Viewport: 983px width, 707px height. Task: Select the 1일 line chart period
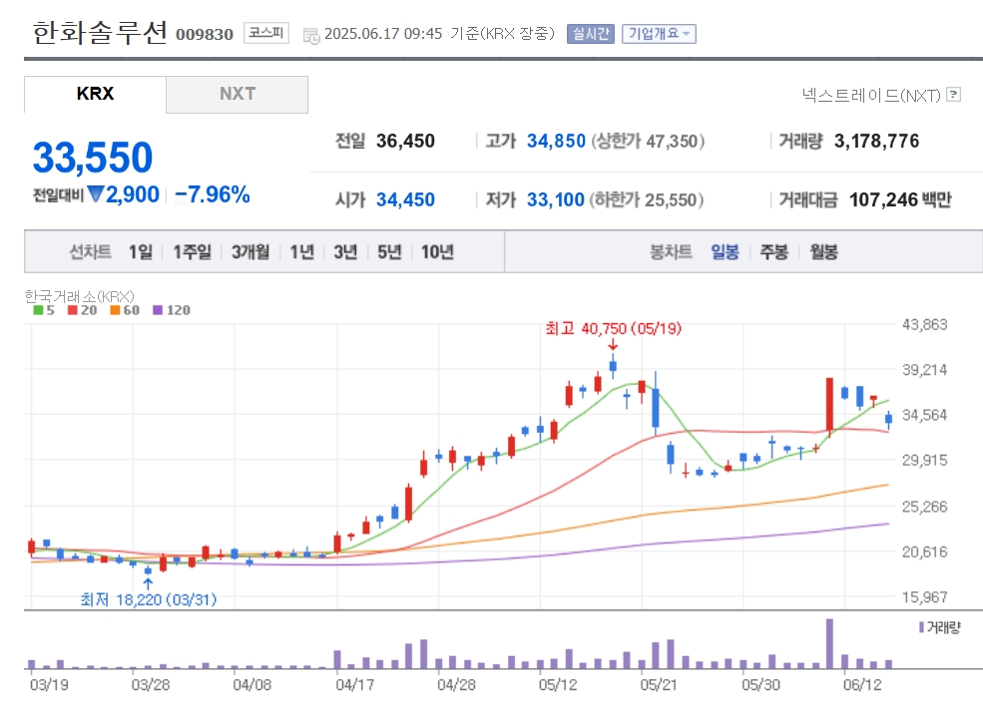point(141,251)
